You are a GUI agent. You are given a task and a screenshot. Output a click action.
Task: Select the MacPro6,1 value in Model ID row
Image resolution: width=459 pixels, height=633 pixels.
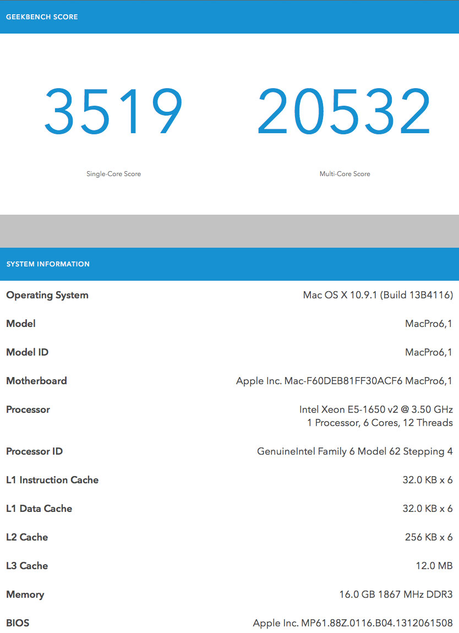point(429,352)
